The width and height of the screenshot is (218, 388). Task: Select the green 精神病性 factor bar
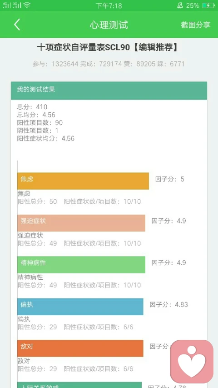coord(81,265)
